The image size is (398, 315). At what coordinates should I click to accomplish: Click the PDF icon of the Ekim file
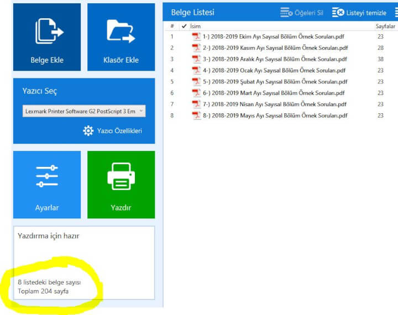pyautogui.click(x=196, y=36)
